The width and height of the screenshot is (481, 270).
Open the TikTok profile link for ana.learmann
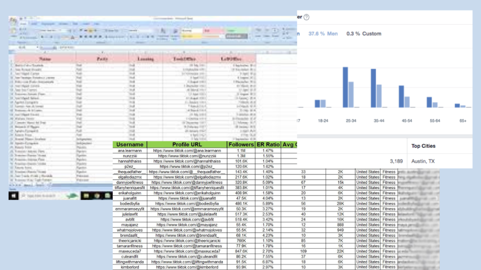click(187, 151)
